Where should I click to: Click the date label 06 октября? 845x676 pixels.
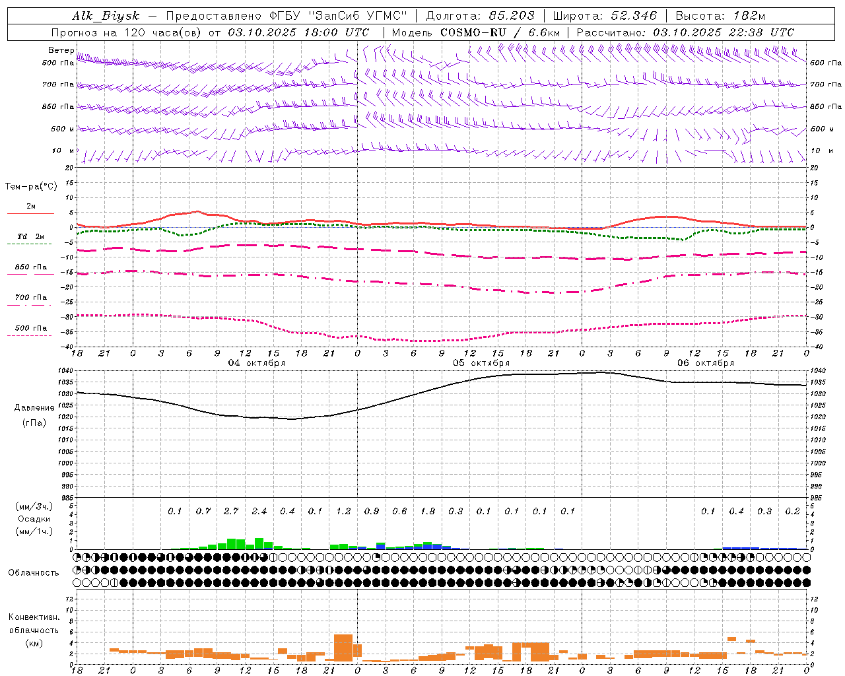coord(706,363)
